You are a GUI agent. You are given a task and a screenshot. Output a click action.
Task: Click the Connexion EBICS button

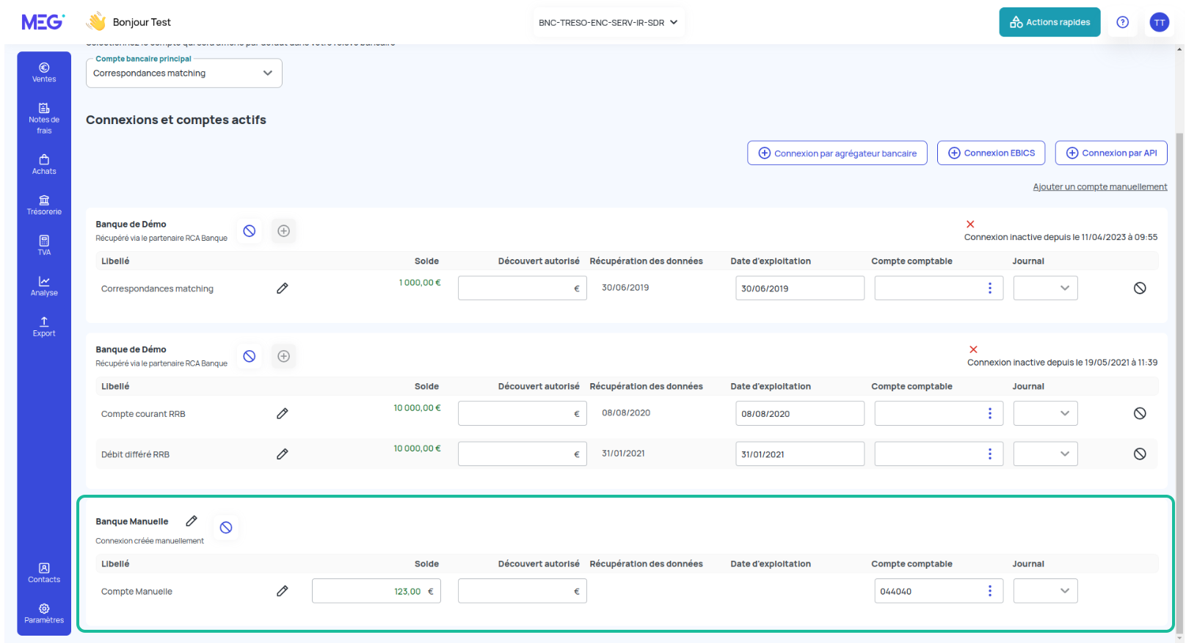click(992, 153)
